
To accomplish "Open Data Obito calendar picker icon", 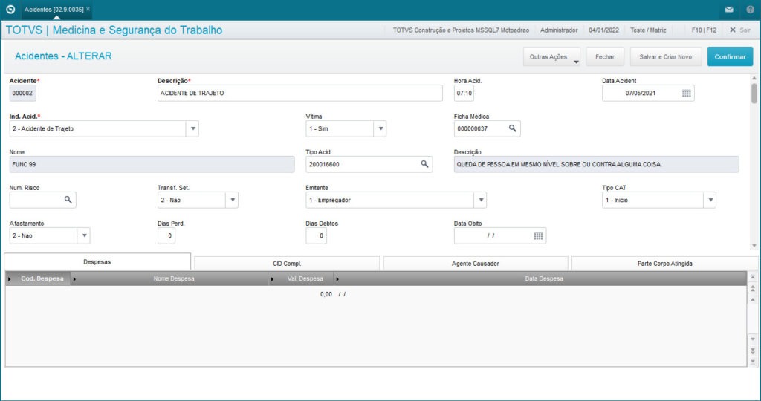I will click(x=538, y=235).
